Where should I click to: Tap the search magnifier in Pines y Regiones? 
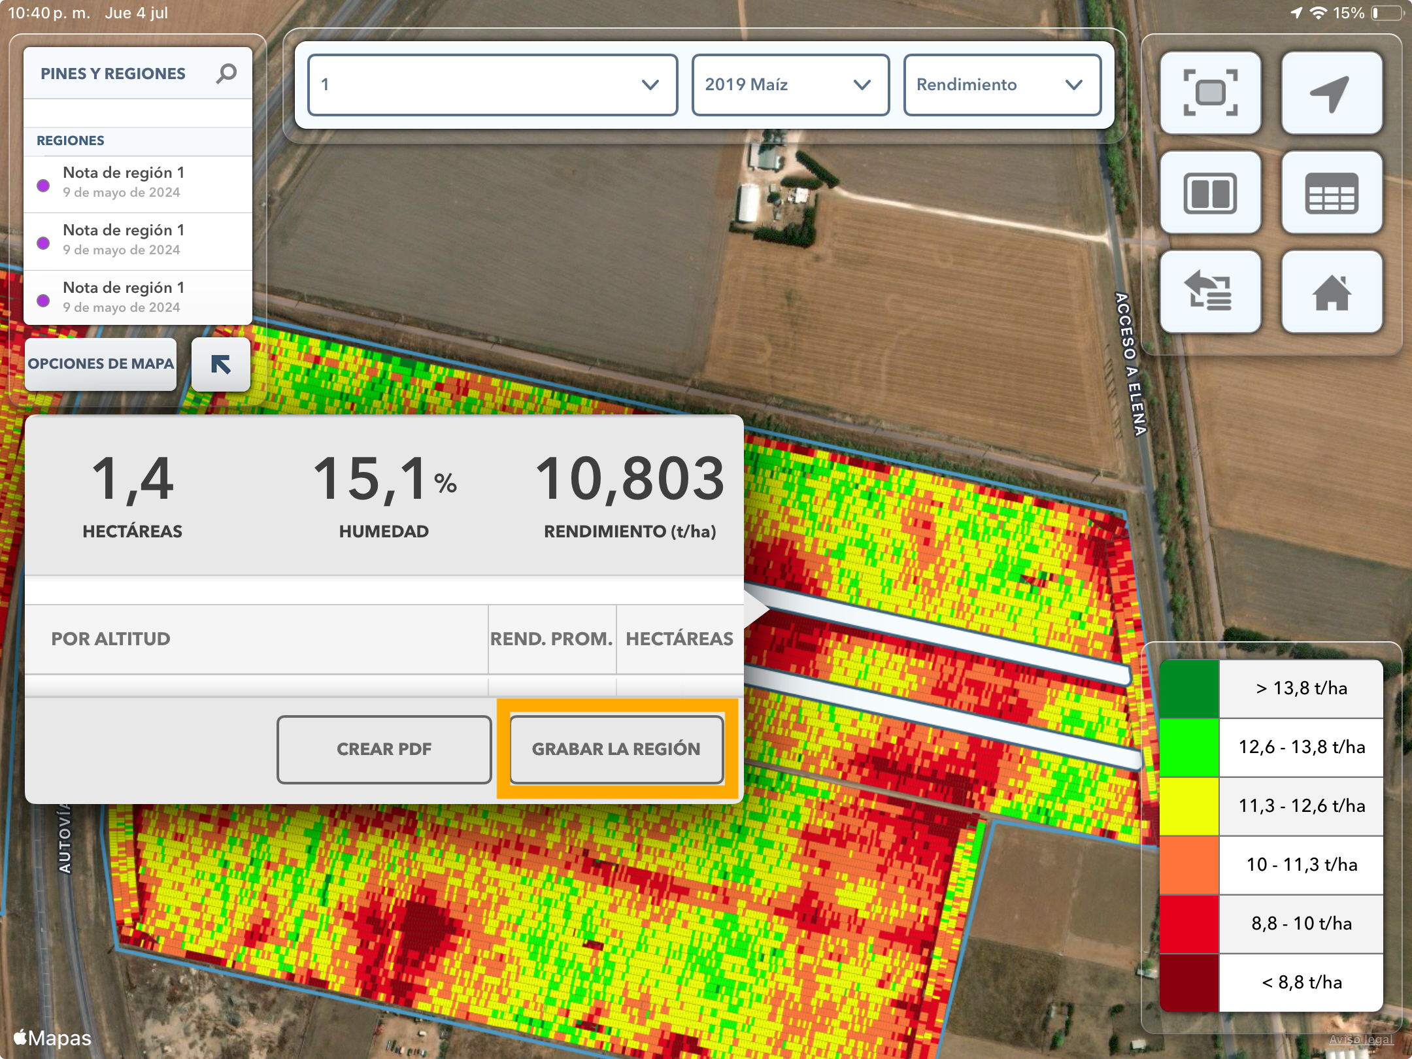click(x=226, y=73)
